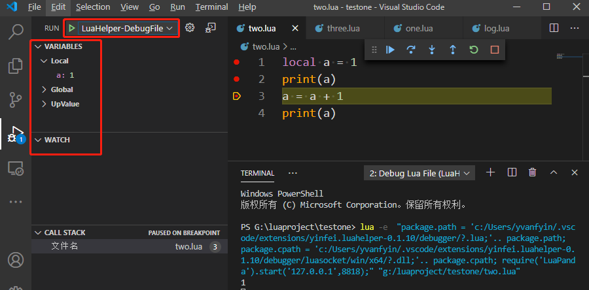Restart the debug session
Screen dimensions: 589x290
pos(474,50)
